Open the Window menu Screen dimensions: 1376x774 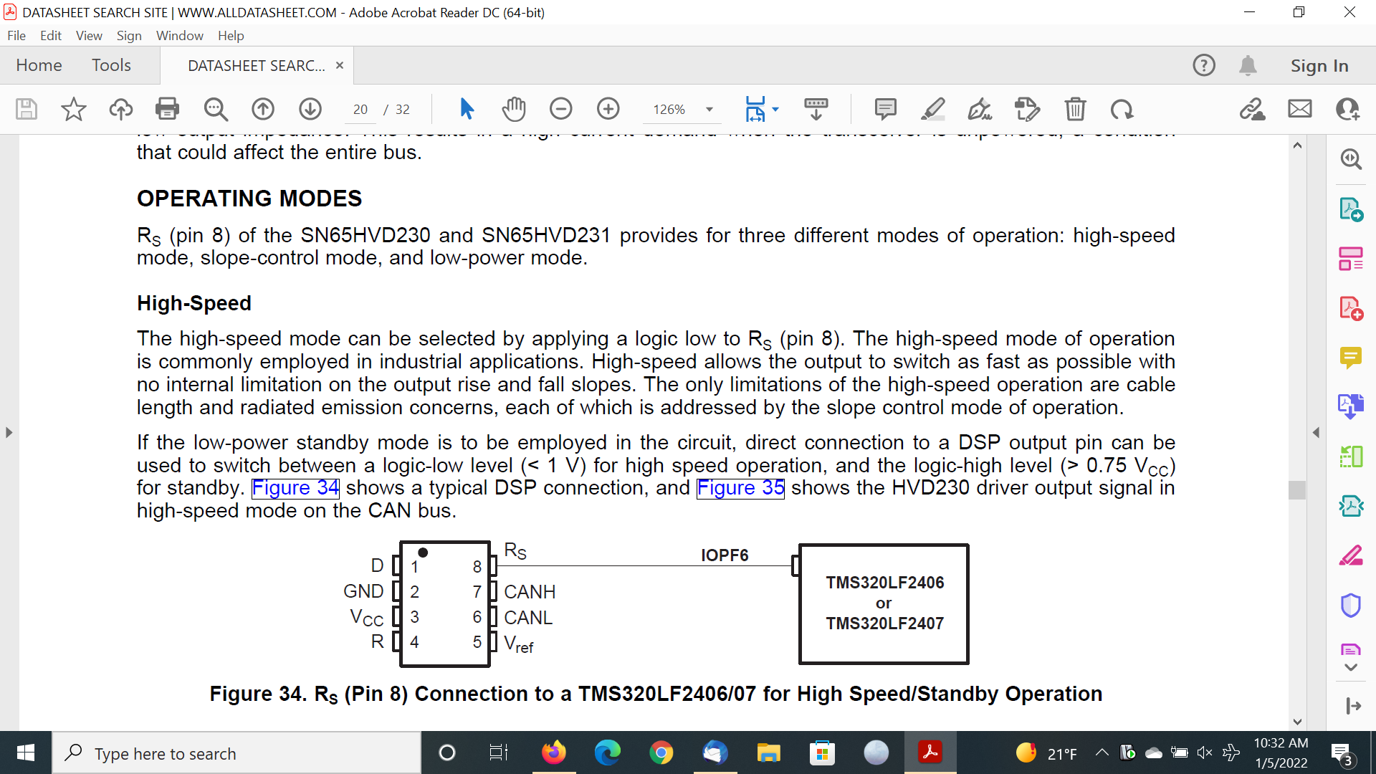(179, 35)
